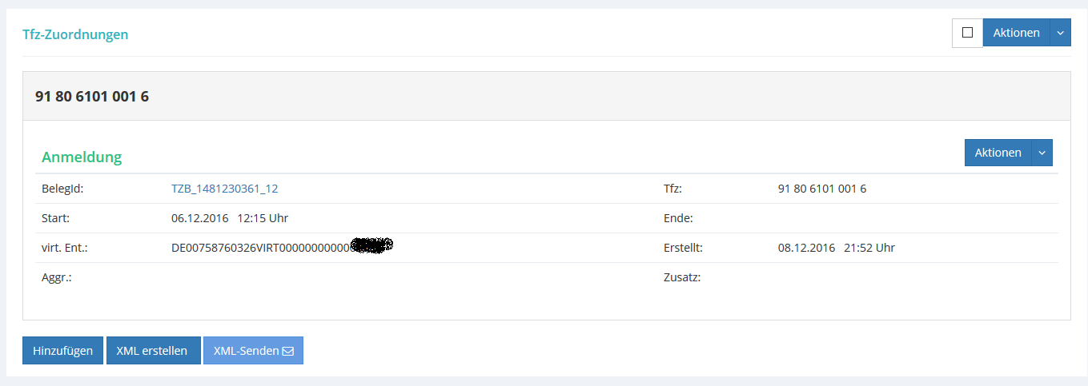
Task: Select the Tfz value in the Anmeldung details
Action: coord(822,189)
